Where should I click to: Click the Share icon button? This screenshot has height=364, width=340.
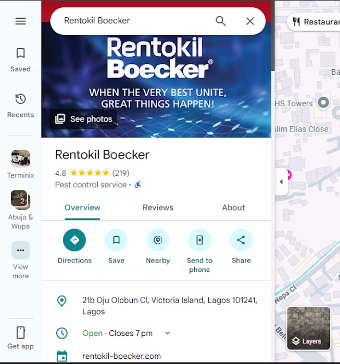[241, 240]
